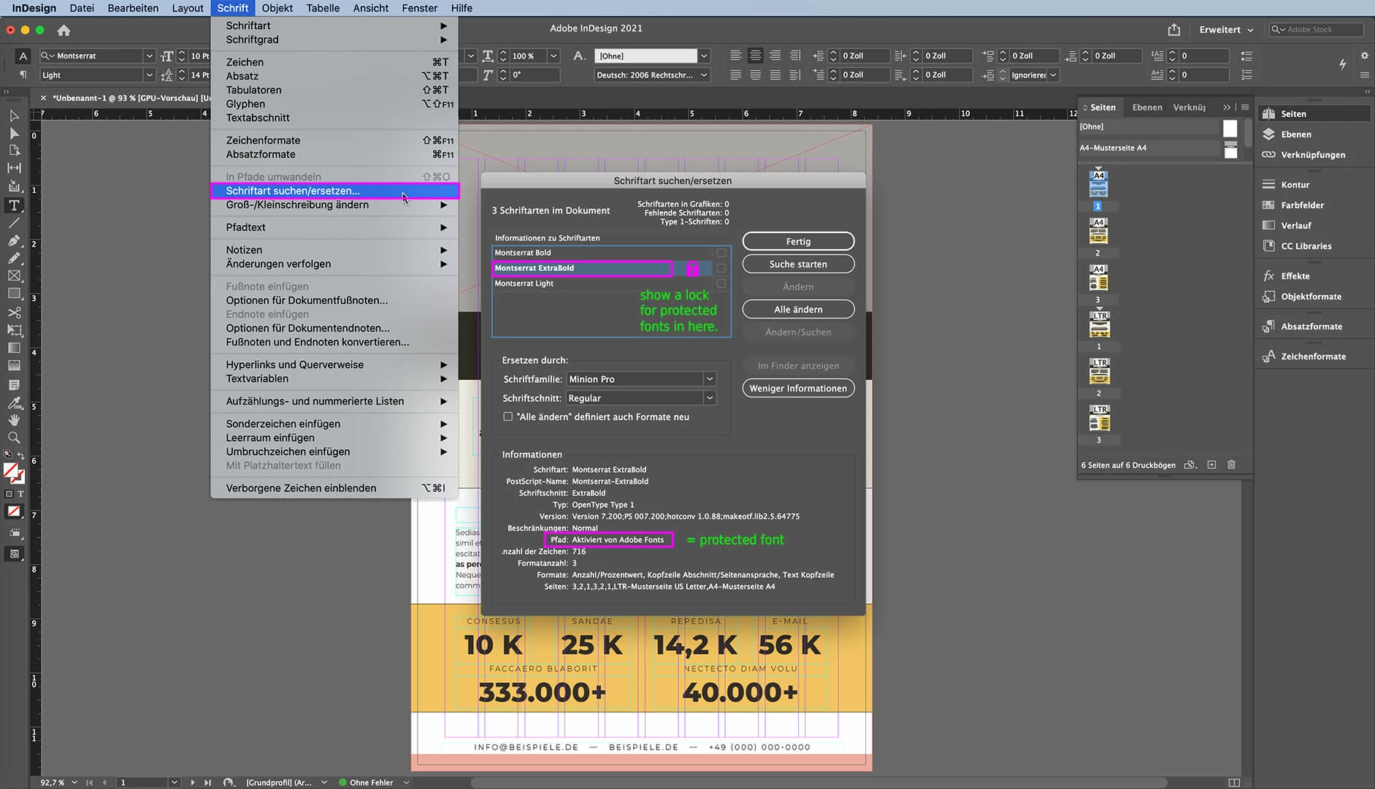The height and width of the screenshot is (789, 1375).
Task: Select the Selection (arrow) tool
Action: pyautogui.click(x=14, y=115)
